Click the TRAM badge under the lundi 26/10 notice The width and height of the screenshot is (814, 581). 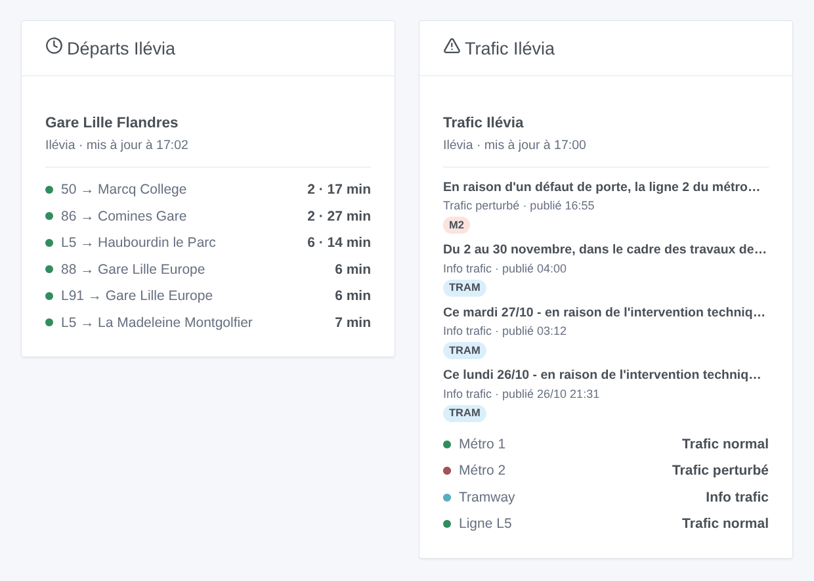(x=465, y=413)
